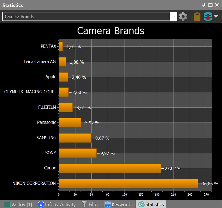
Task: Switch to the Info & Activity tab
Action: (x=57, y=204)
